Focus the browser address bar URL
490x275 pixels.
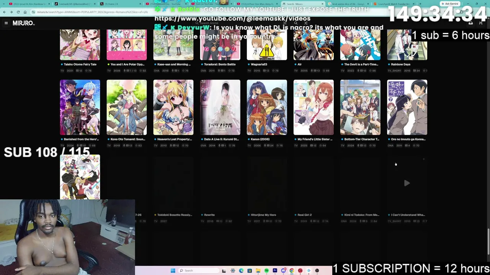92,12
